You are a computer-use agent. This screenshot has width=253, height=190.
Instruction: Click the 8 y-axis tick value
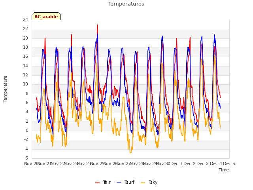coord(27,94)
